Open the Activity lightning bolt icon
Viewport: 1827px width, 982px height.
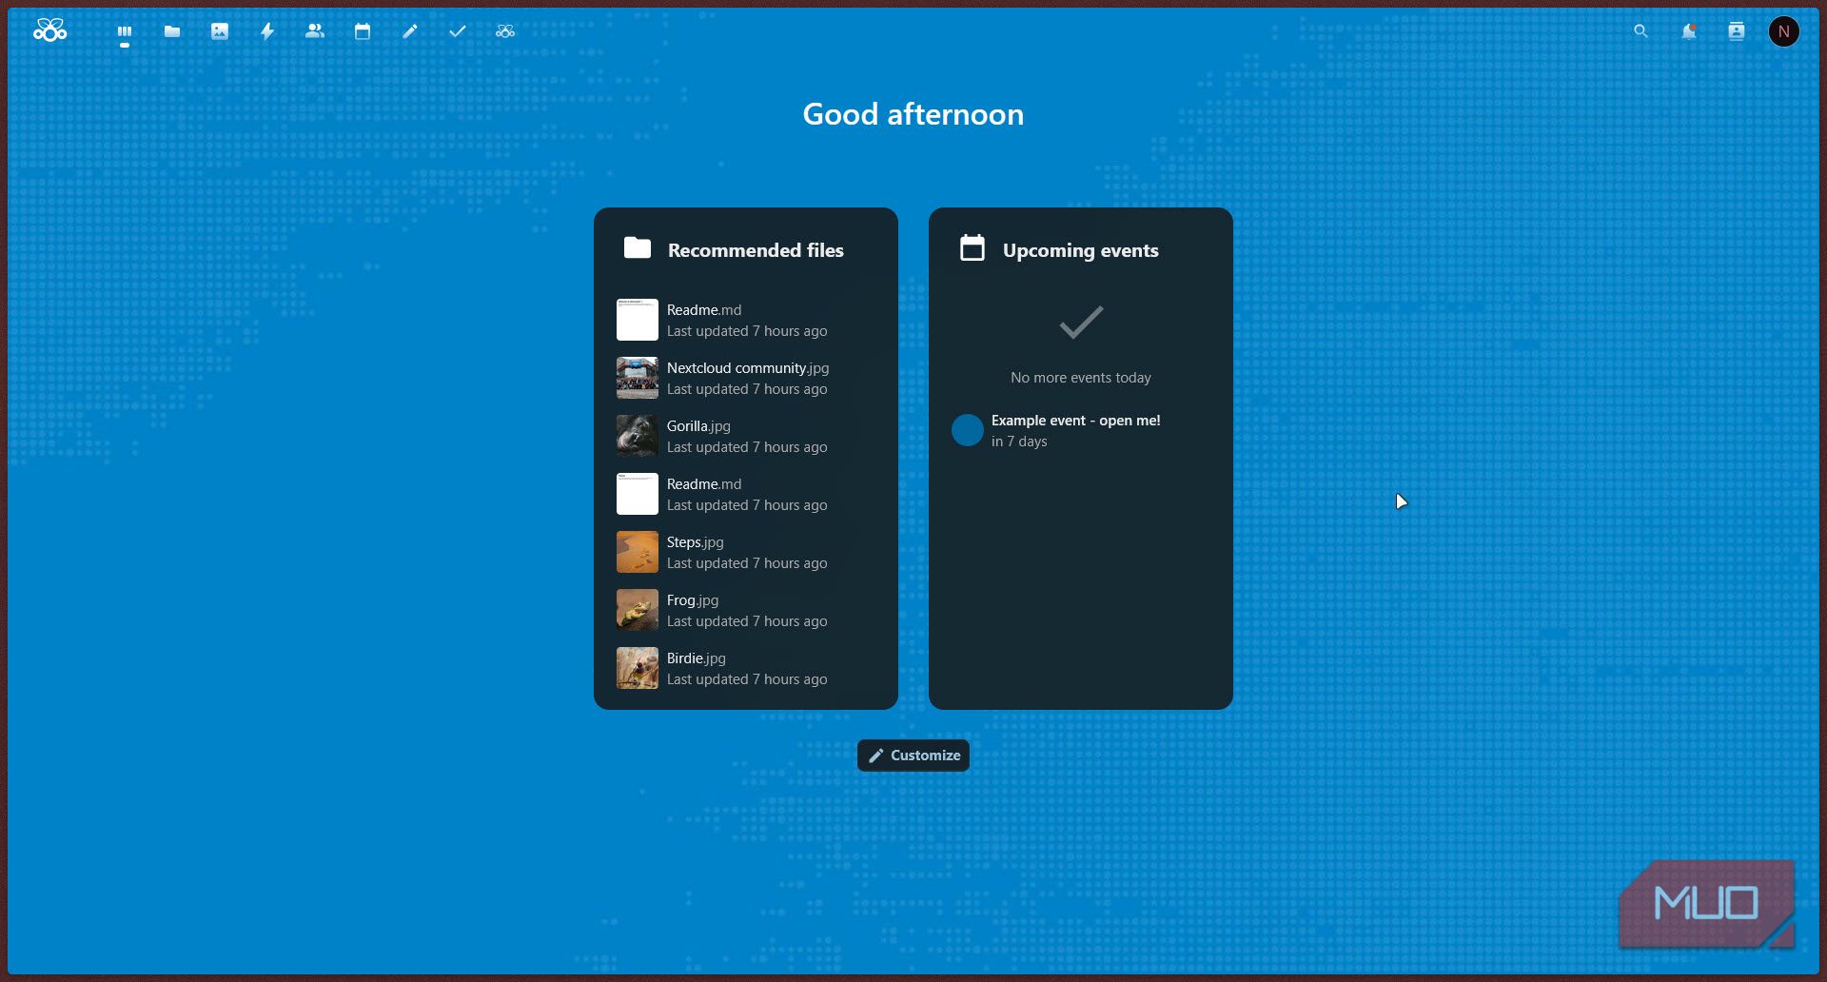pos(267,31)
